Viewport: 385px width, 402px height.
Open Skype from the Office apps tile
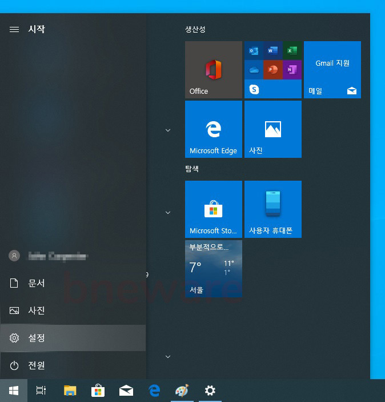click(254, 89)
